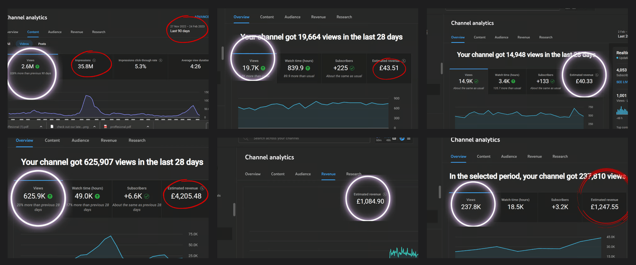Viewport: 636px width, 265px height.
Task: Select the £4,205.48 Estimated revenue card
Action: (186, 195)
